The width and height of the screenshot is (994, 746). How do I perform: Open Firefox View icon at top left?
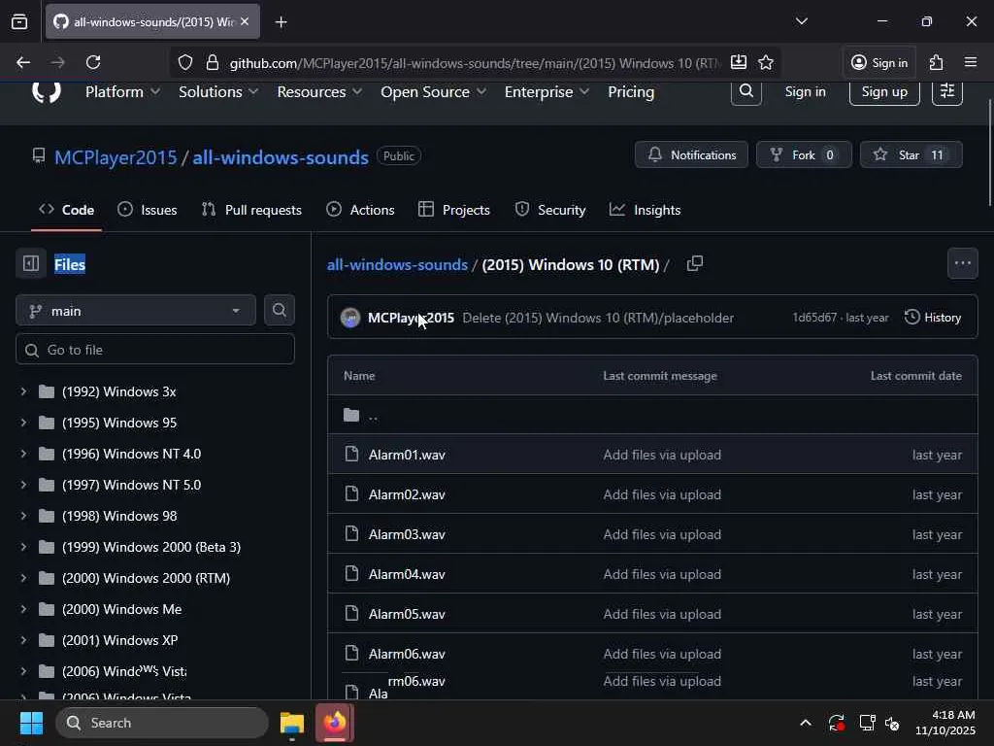(x=19, y=21)
